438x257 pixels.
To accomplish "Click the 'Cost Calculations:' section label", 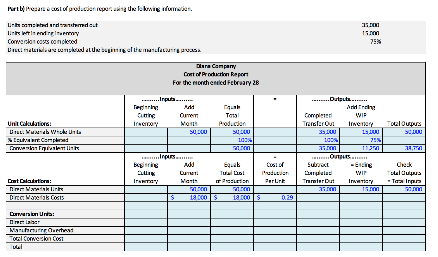I will point(29,181).
